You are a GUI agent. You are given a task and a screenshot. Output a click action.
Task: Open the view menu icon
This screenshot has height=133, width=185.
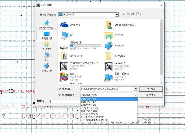(138, 14)
